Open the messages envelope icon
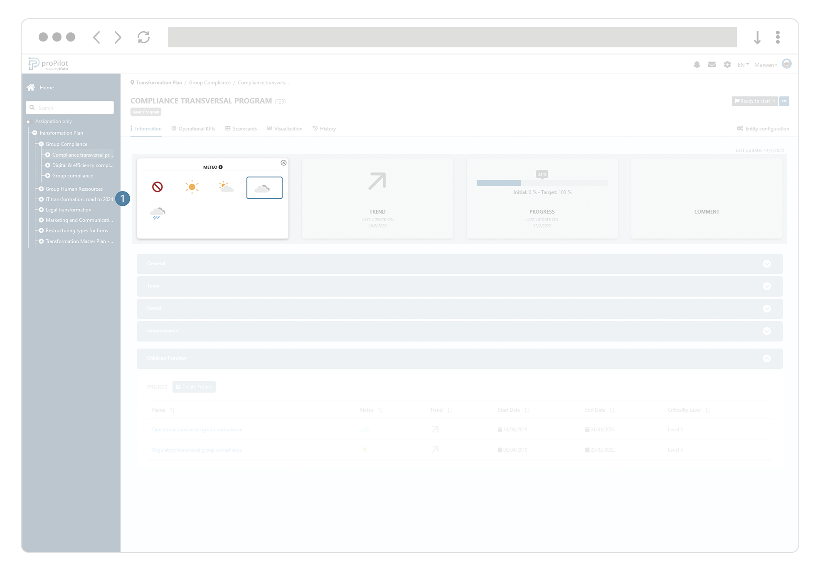 [712, 65]
